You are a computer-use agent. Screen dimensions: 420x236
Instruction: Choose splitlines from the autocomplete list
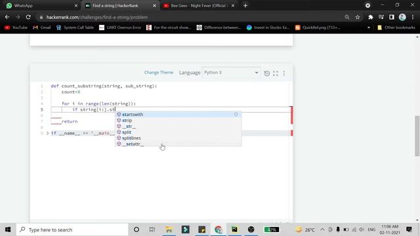[x=178, y=138]
